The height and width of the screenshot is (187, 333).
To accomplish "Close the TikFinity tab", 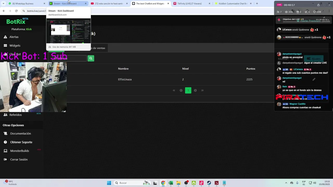I will click(209, 4).
